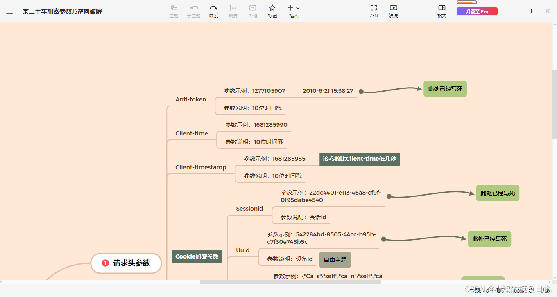Select the Sessionid topic
Image resolution: width=557 pixels, height=297 pixels.
(x=249, y=209)
